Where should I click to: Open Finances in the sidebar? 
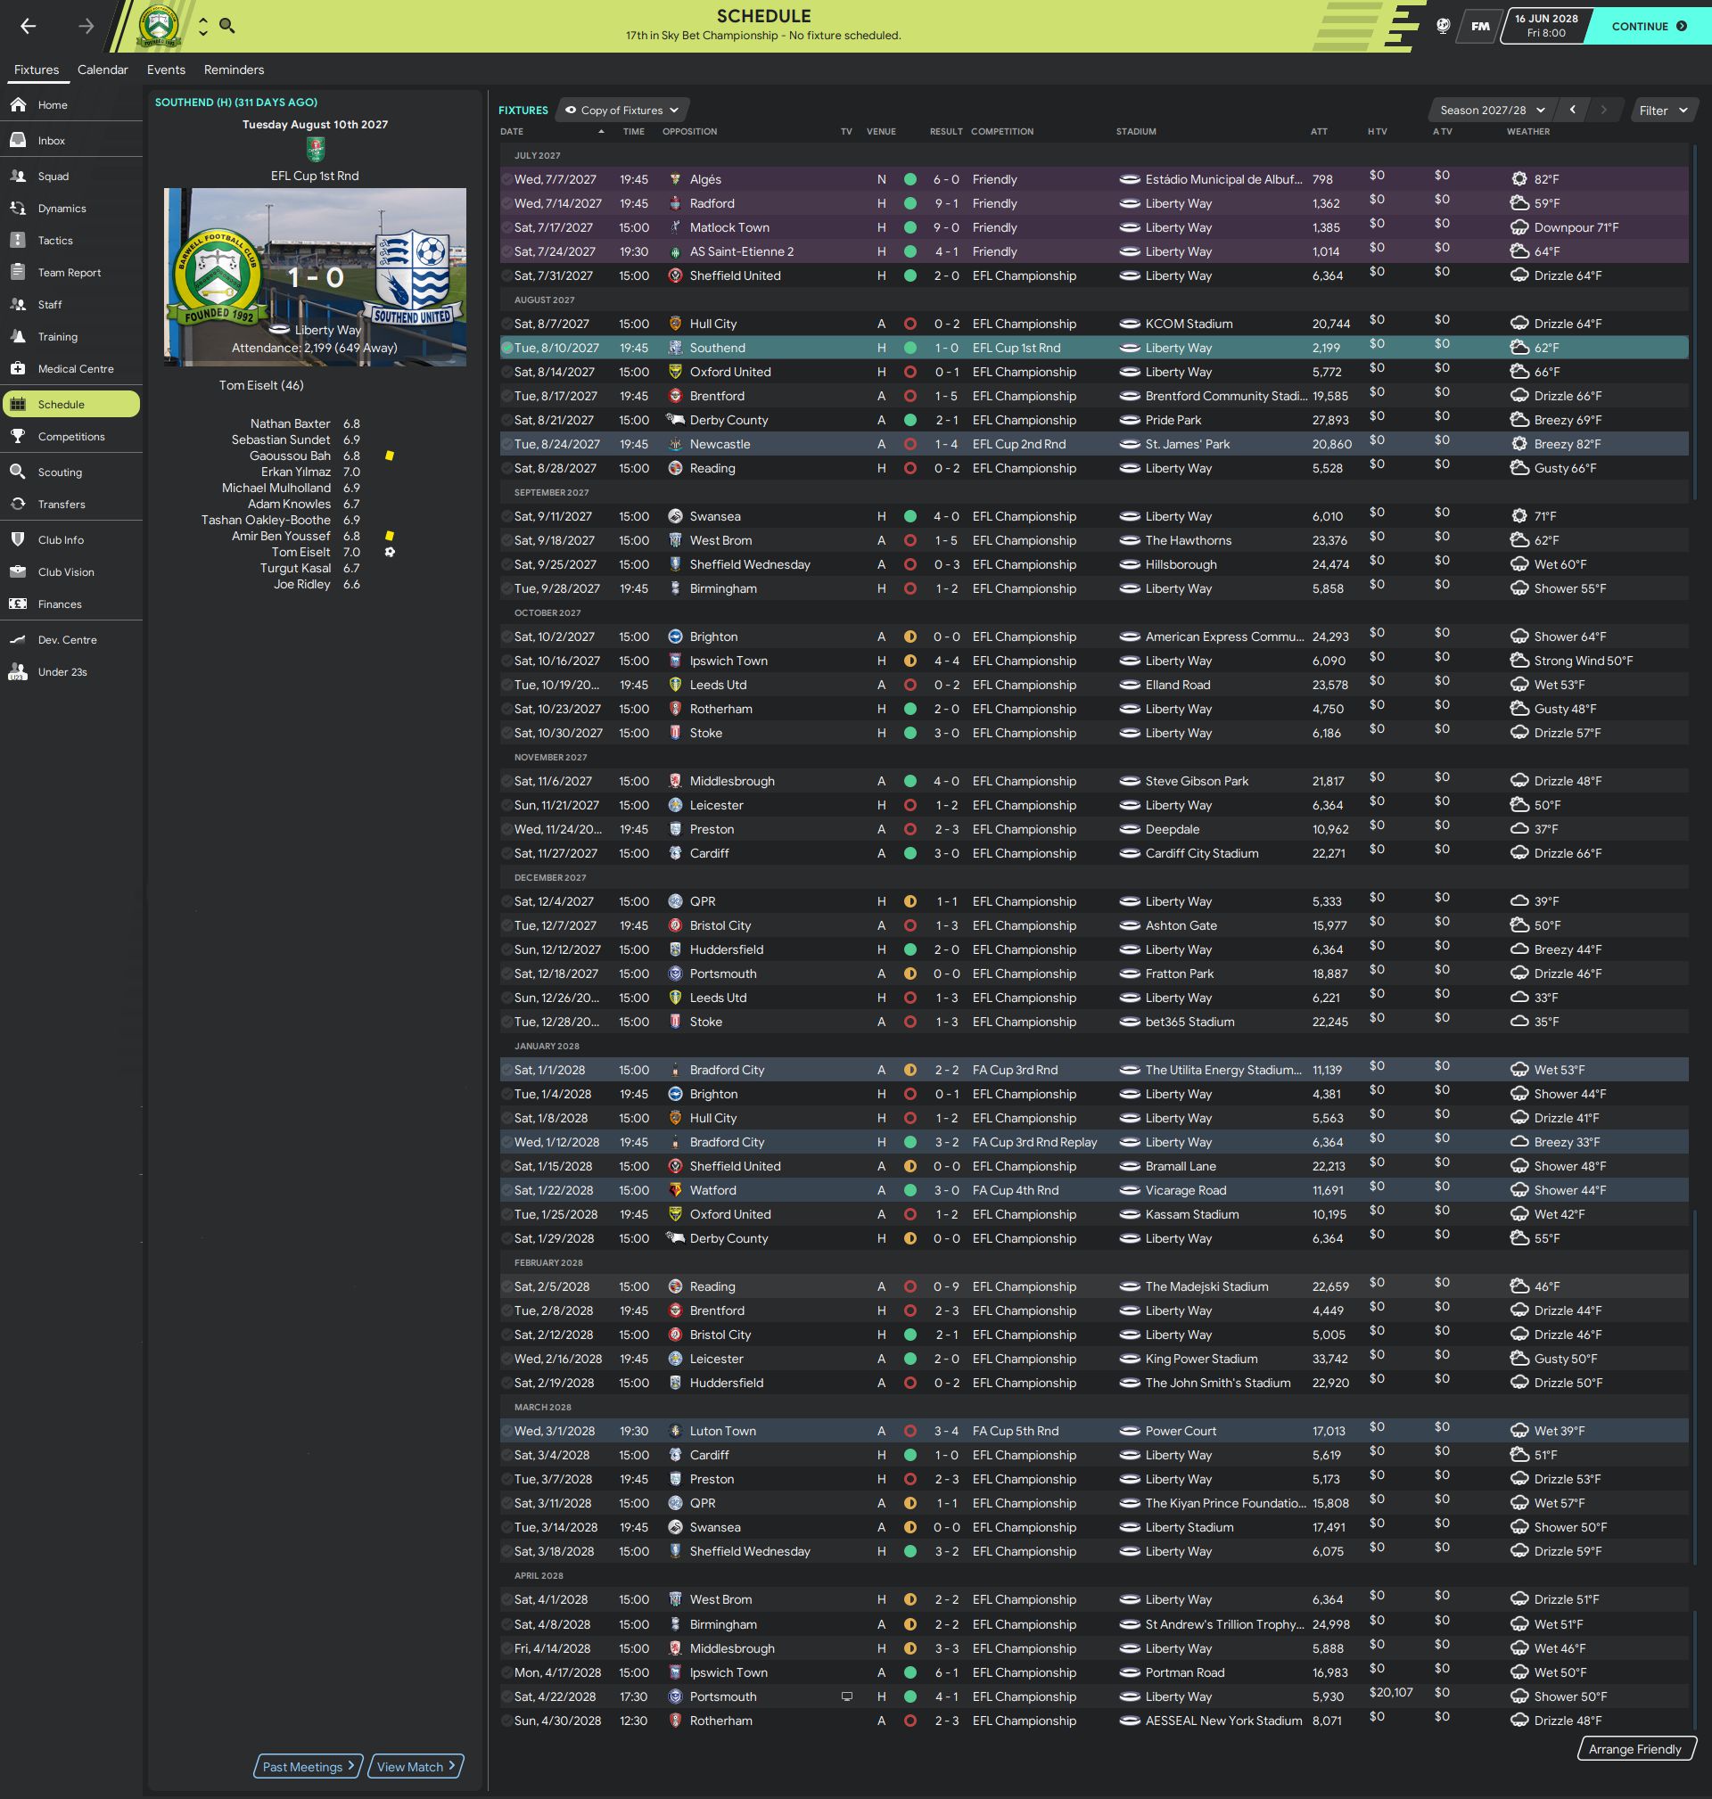(x=71, y=604)
